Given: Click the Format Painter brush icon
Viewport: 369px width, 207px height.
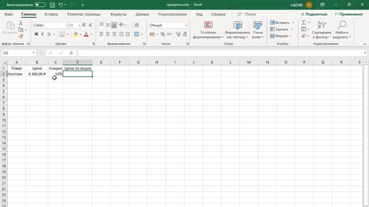Looking at the screenshot, I should pyautogui.click(x=21, y=36).
